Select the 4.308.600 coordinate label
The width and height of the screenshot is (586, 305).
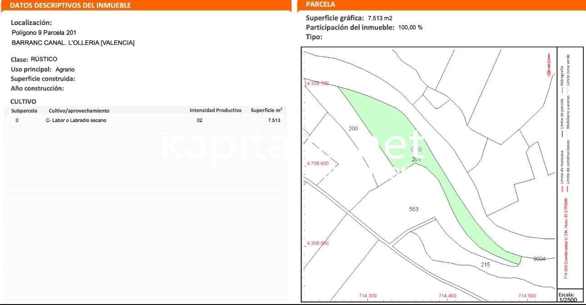[318, 162]
